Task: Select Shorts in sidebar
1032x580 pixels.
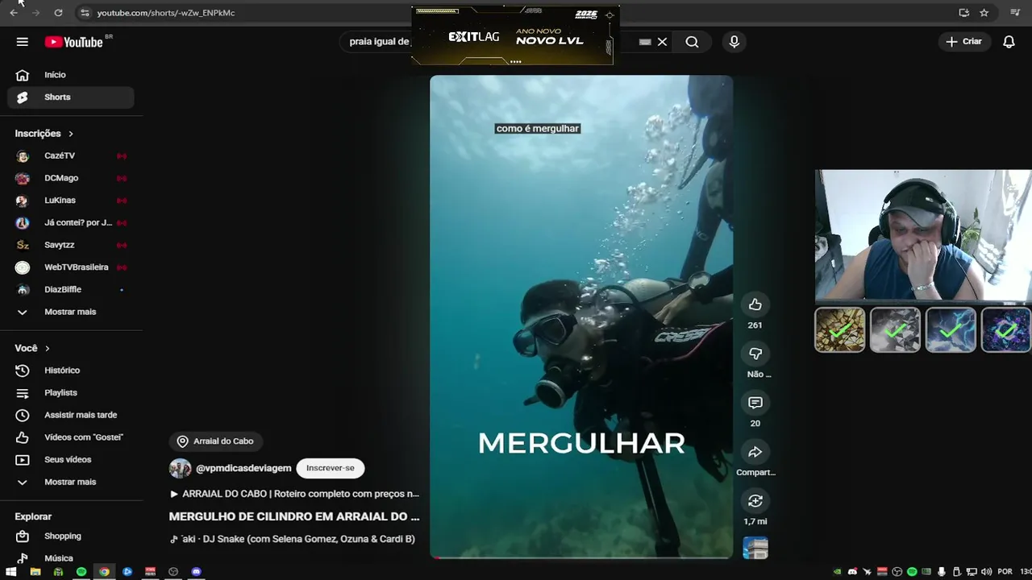Action: pyautogui.click(x=71, y=97)
